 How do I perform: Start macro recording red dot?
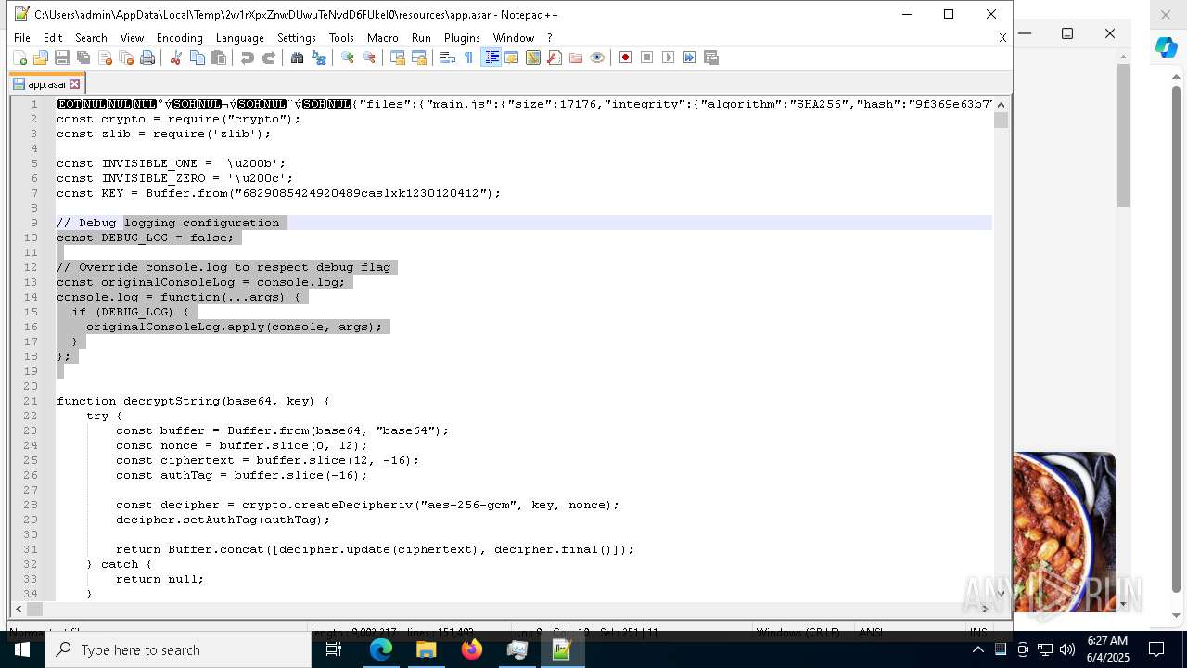pos(626,58)
